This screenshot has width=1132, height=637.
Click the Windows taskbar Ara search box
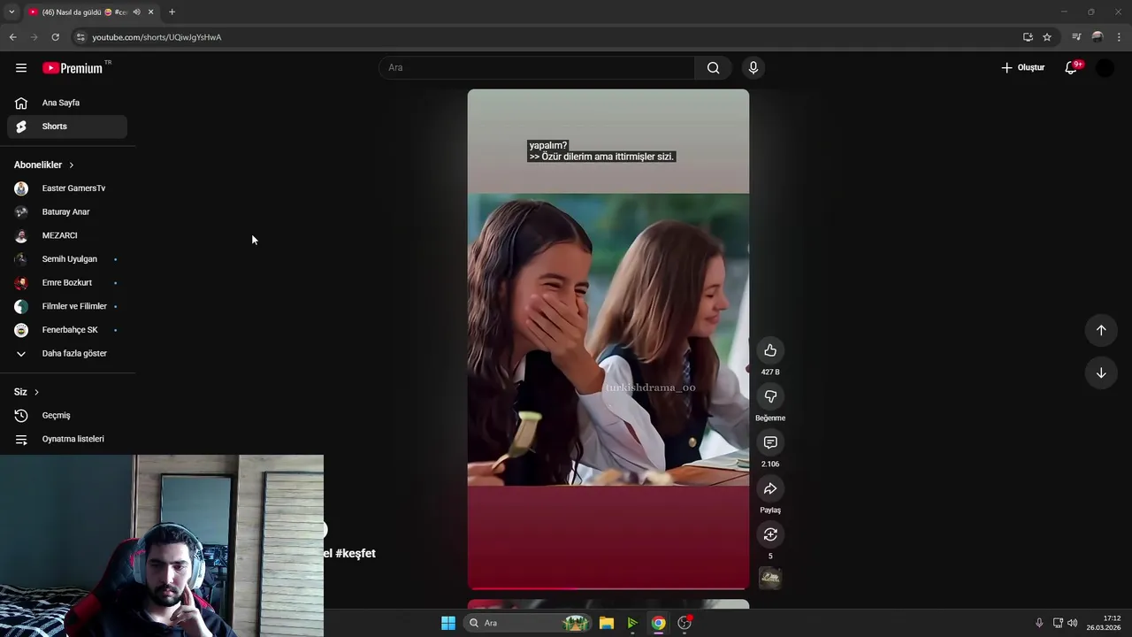pos(528,623)
